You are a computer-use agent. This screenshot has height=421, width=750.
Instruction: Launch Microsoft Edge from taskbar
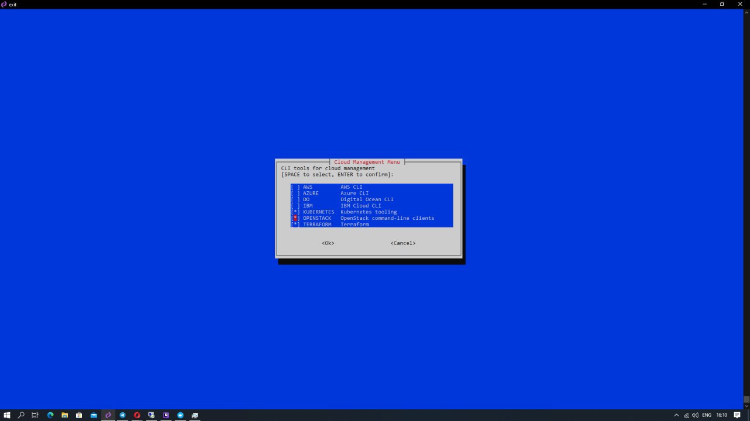(x=50, y=415)
